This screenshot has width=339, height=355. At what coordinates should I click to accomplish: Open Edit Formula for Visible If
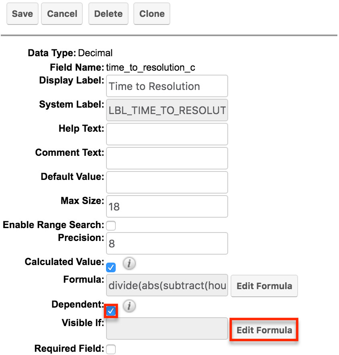[264, 330]
